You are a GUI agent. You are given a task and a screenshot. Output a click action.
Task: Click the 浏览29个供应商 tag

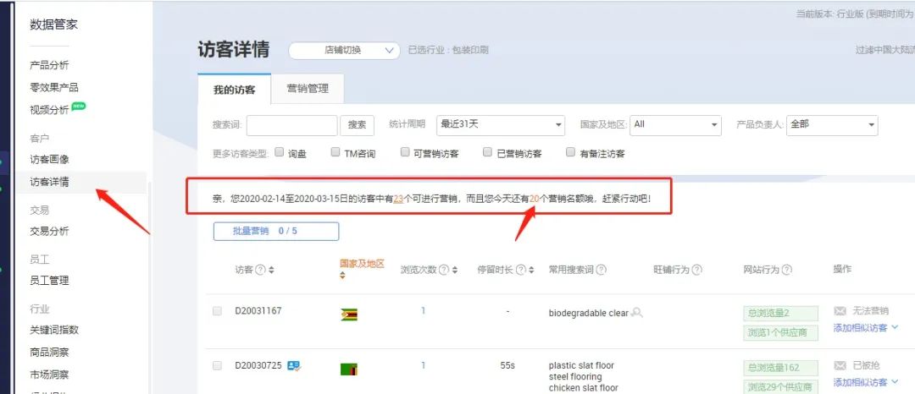(x=780, y=387)
